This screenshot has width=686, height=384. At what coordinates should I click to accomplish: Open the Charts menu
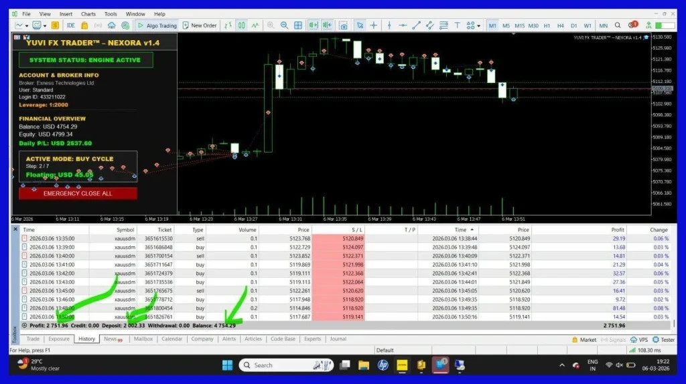tap(88, 14)
